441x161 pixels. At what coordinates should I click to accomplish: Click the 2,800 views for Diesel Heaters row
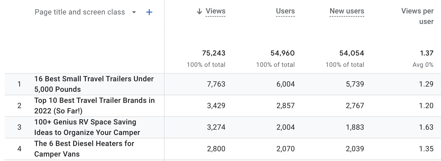tap(216, 149)
